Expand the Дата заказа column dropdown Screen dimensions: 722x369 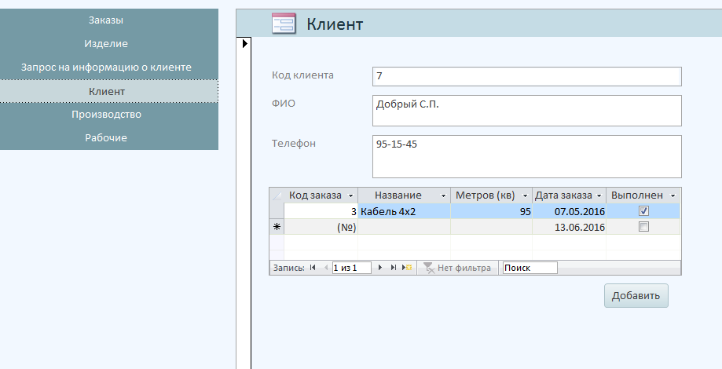tap(600, 195)
